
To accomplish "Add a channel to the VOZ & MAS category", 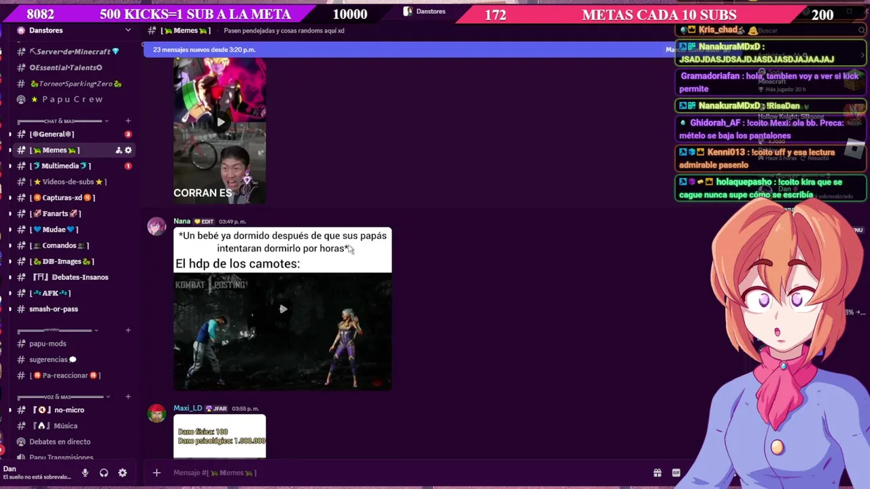I will coord(128,397).
